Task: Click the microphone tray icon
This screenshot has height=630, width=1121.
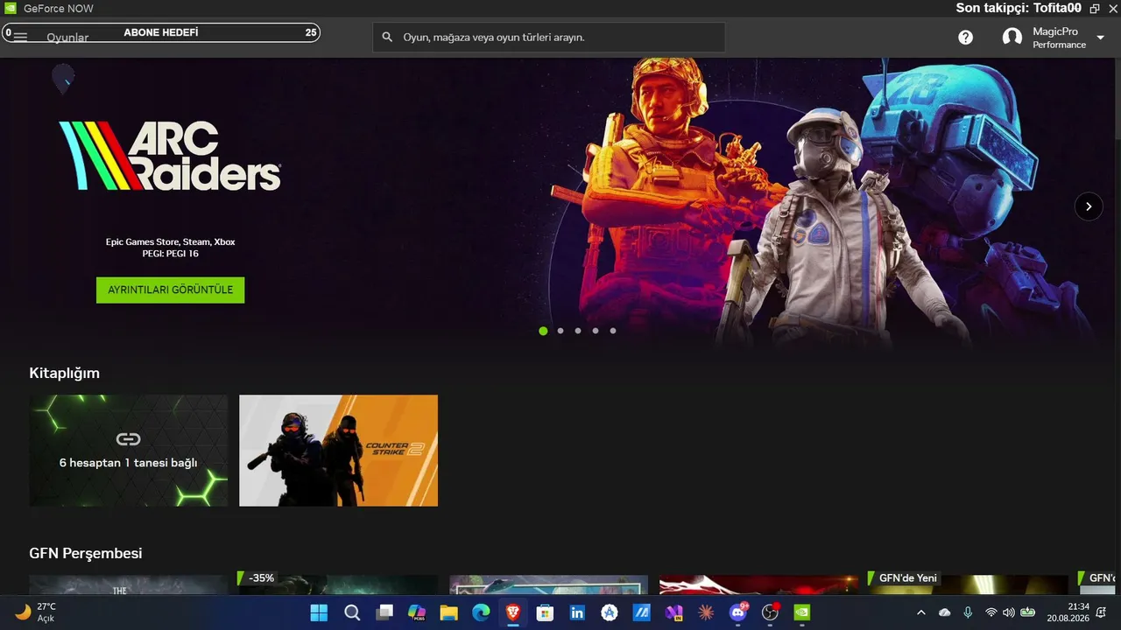Action: click(x=968, y=612)
